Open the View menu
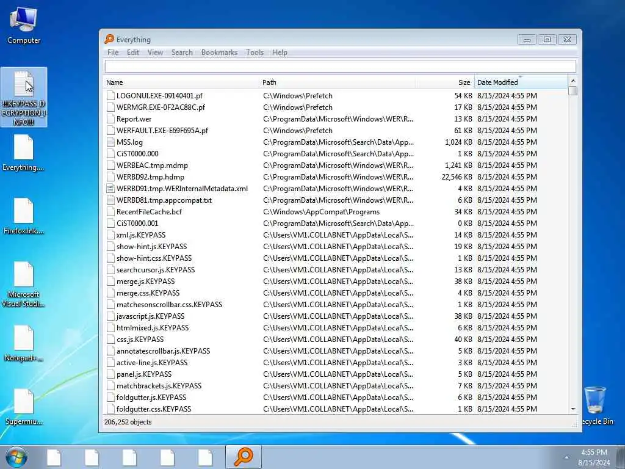 [155, 53]
